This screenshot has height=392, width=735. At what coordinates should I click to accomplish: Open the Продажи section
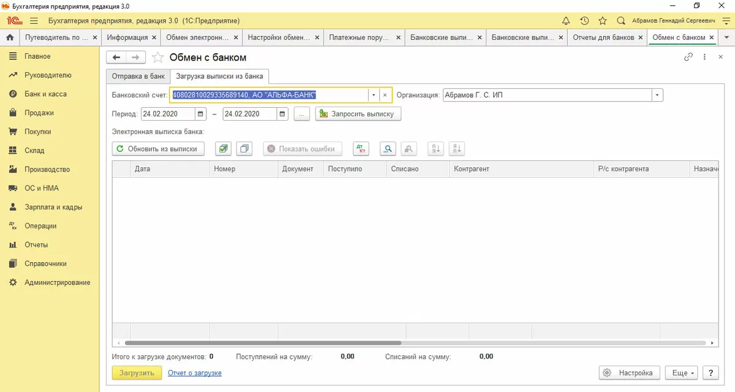50,113
